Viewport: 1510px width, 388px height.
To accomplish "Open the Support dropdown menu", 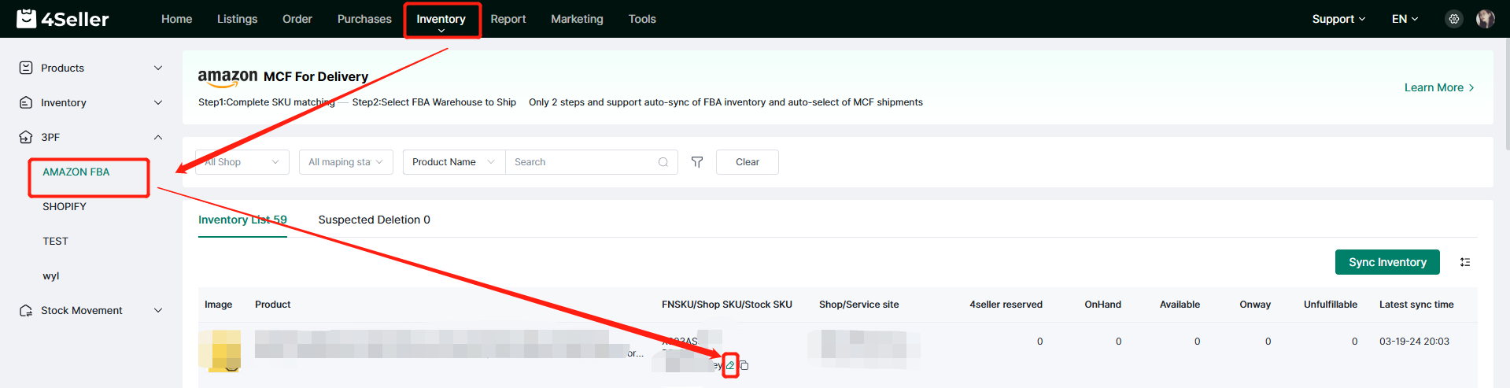I will pyautogui.click(x=1338, y=19).
